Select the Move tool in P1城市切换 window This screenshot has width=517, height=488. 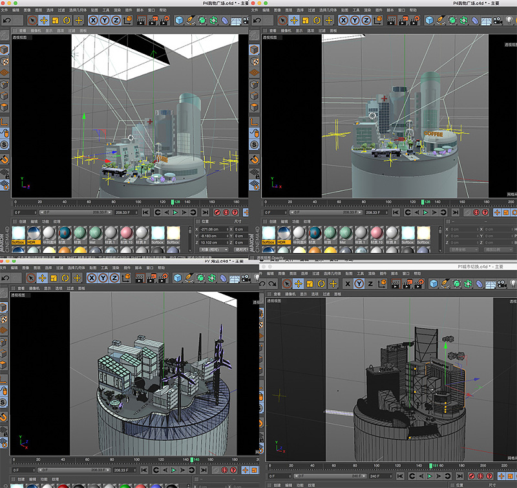(298, 283)
